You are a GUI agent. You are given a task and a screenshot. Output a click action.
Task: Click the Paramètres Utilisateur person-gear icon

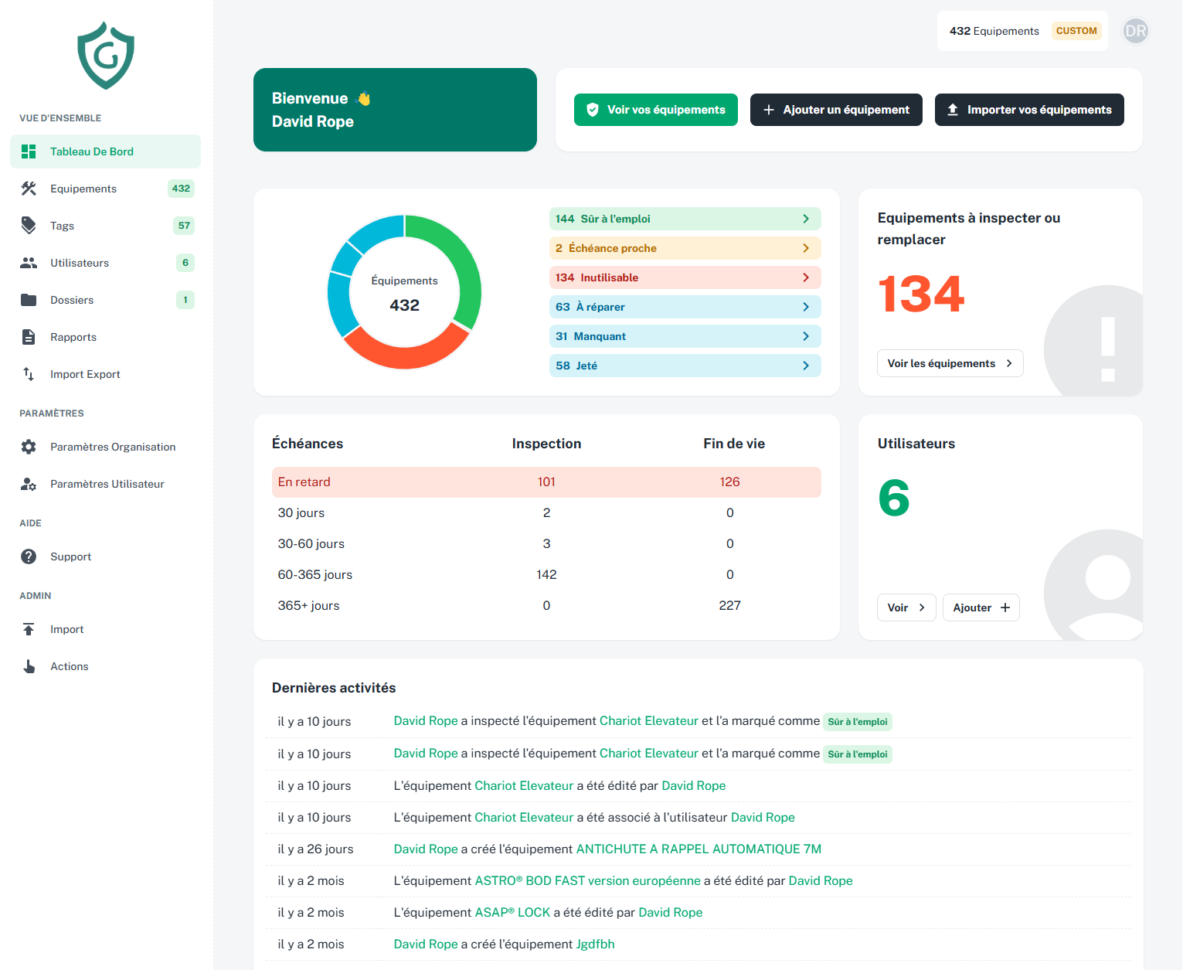point(29,484)
